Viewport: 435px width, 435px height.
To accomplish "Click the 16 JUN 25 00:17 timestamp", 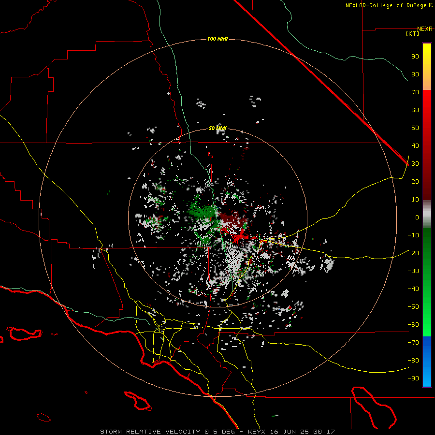I will pos(302,432).
